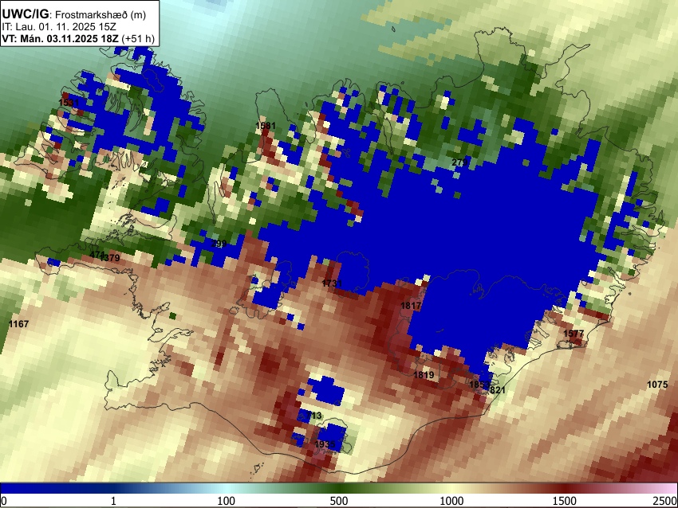Click the valid time line "VT: Mán. 03.11.2025 18Z (+51 h)"

pos(78,38)
